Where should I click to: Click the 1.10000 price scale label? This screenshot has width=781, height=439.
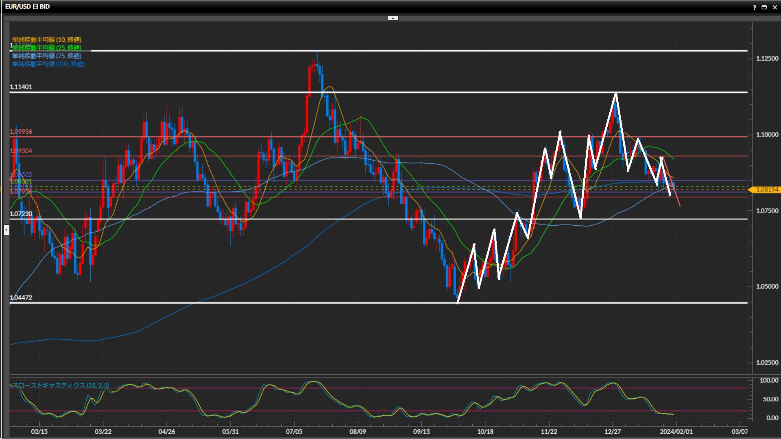coord(767,135)
